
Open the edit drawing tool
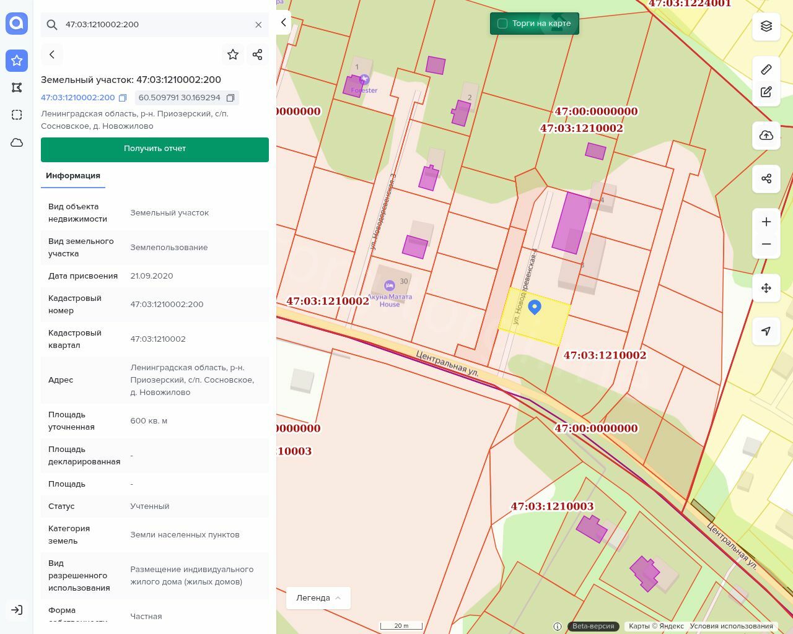tap(766, 92)
